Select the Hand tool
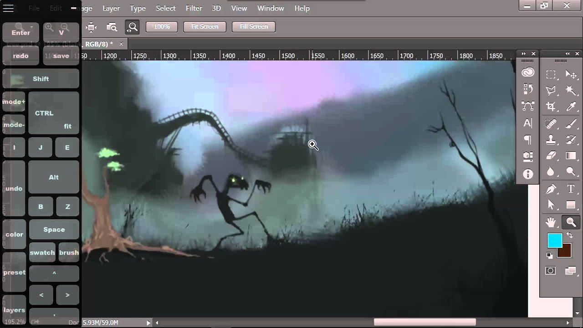 551,222
